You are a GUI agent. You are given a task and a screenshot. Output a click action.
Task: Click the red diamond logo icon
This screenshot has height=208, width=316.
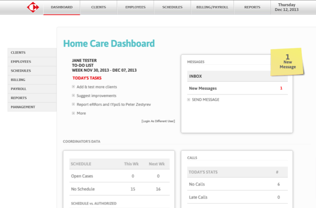[x=33, y=7]
